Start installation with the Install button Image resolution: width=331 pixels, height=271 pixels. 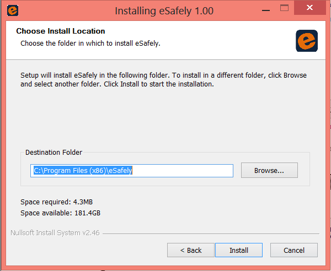pos(239,250)
